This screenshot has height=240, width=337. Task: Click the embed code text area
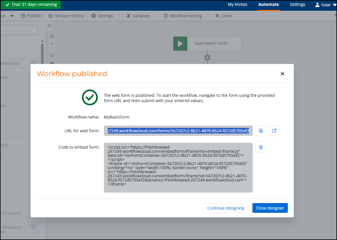coord(178,168)
